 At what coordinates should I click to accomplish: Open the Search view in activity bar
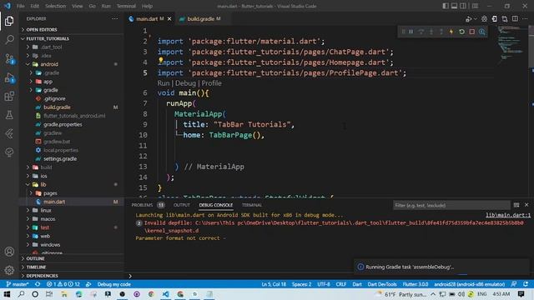[x=9, y=40]
